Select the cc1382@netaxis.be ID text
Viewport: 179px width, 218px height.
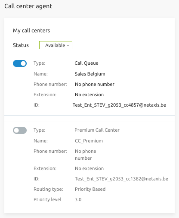(121, 179)
